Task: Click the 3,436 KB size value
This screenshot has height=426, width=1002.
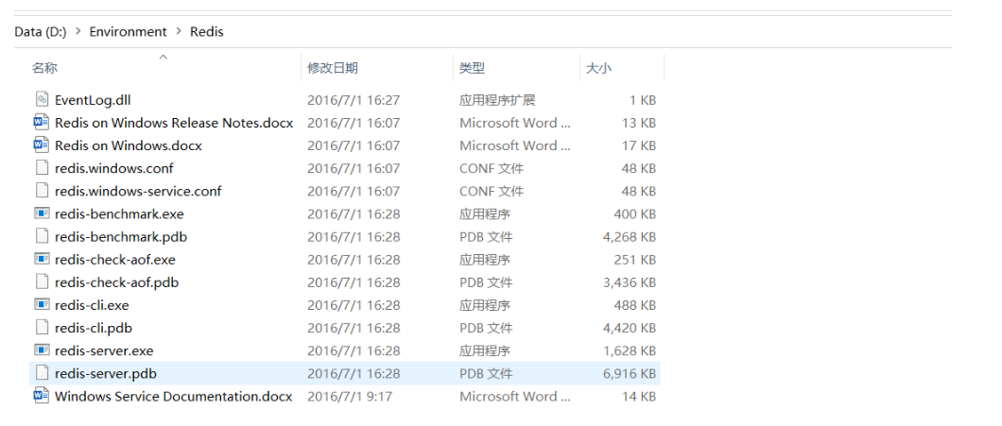Action: [x=630, y=282]
